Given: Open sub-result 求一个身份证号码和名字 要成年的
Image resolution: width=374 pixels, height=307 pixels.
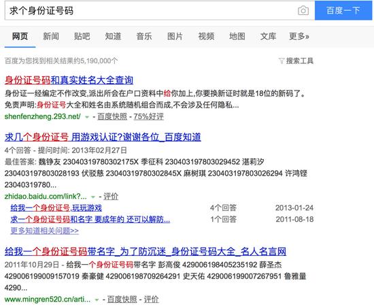Looking at the screenshot, I should pos(90,219).
